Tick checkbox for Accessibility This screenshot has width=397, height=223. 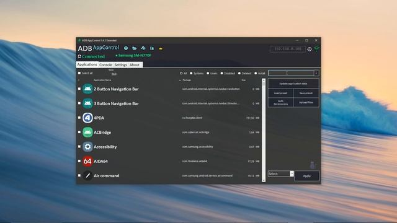(79, 146)
